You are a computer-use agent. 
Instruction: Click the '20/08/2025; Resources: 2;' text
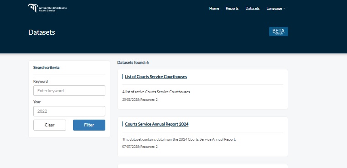tap(140, 100)
